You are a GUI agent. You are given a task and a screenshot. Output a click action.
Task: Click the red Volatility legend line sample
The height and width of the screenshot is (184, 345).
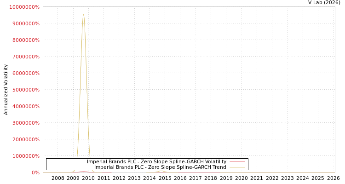[x=237, y=161]
